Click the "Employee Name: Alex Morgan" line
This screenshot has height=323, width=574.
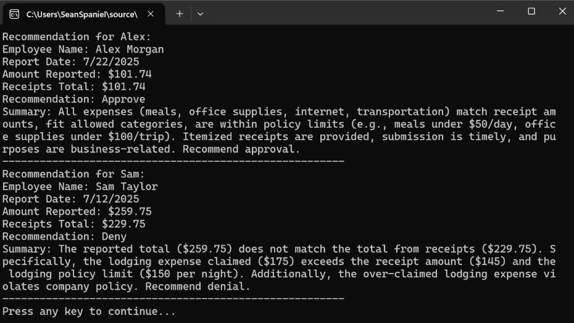pyautogui.click(x=83, y=49)
